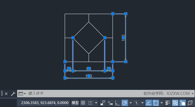The width and height of the screenshot is (195, 107).
Task: Select grip at square's bottom-right corner
Action: pyautogui.click(x=113, y=61)
